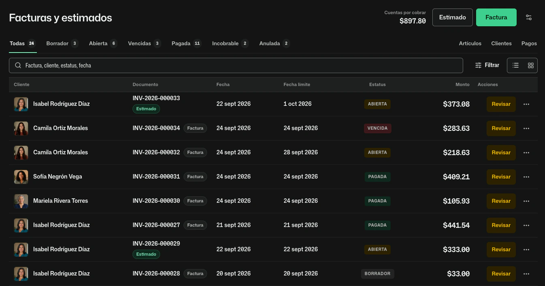Click Mariela Rivera Torres avatar
This screenshot has height=286, width=545.
[21, 201]
